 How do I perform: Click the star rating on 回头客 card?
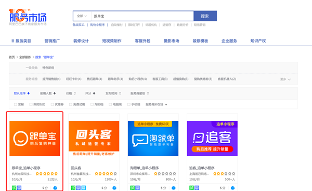click(x=106, y=174)
